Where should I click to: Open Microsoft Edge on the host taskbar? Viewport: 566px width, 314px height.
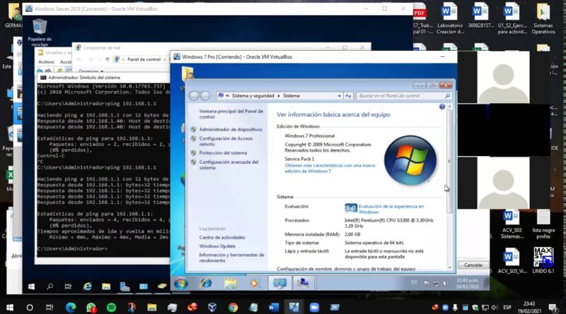pos(71,308)
